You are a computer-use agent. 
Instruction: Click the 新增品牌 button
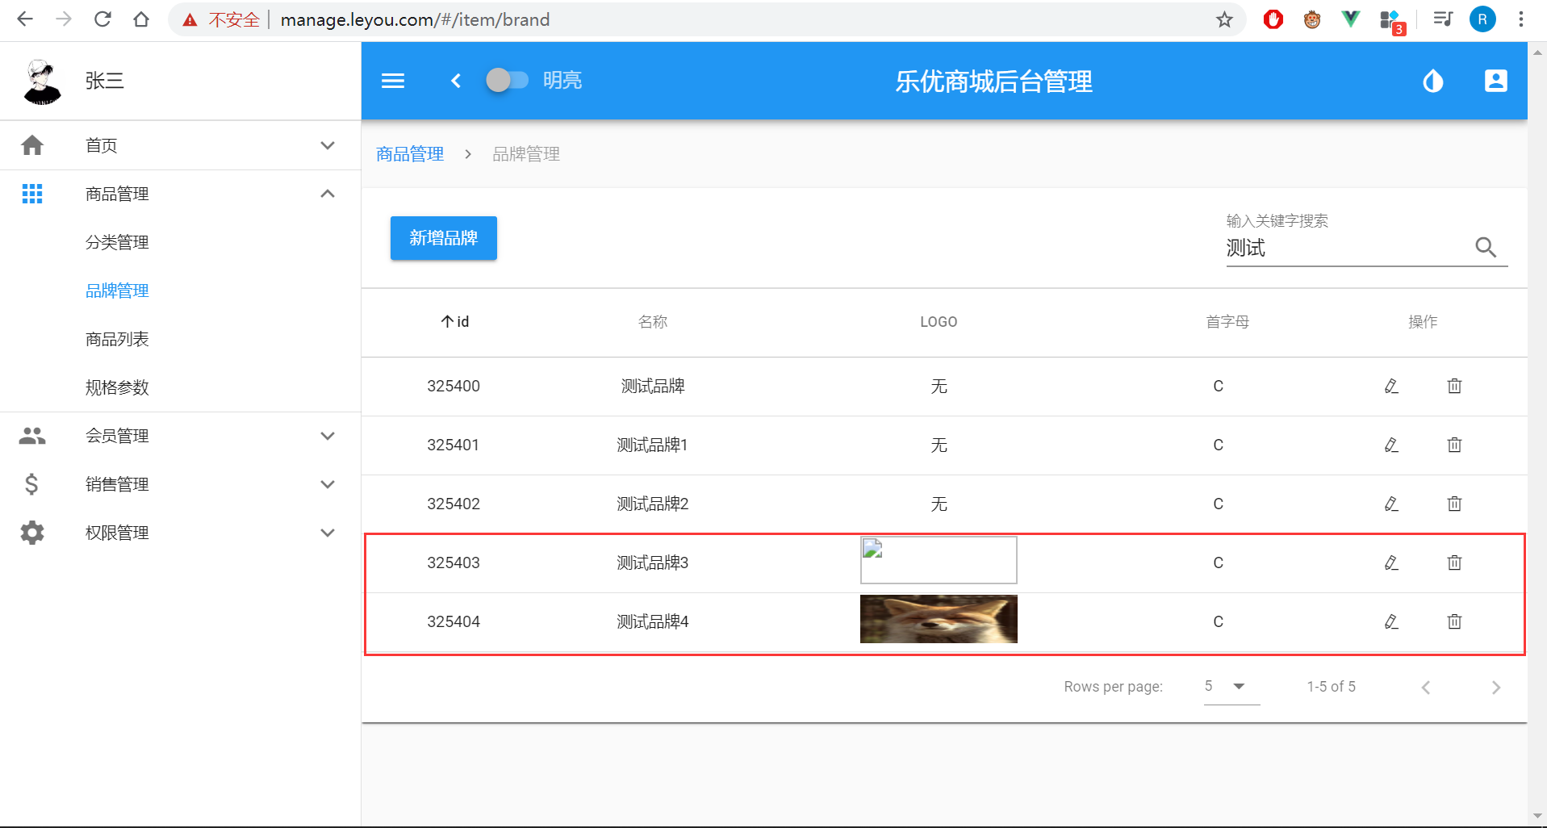pyautogui.click(x=443, y=238)
